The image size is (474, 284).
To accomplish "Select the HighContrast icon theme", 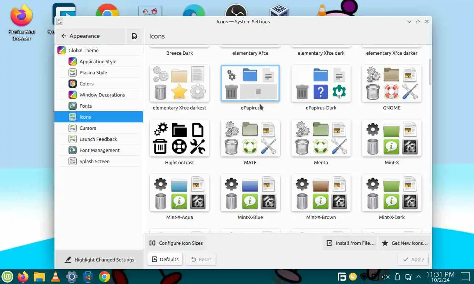I will pyautogui.click(x=180, y=138).
